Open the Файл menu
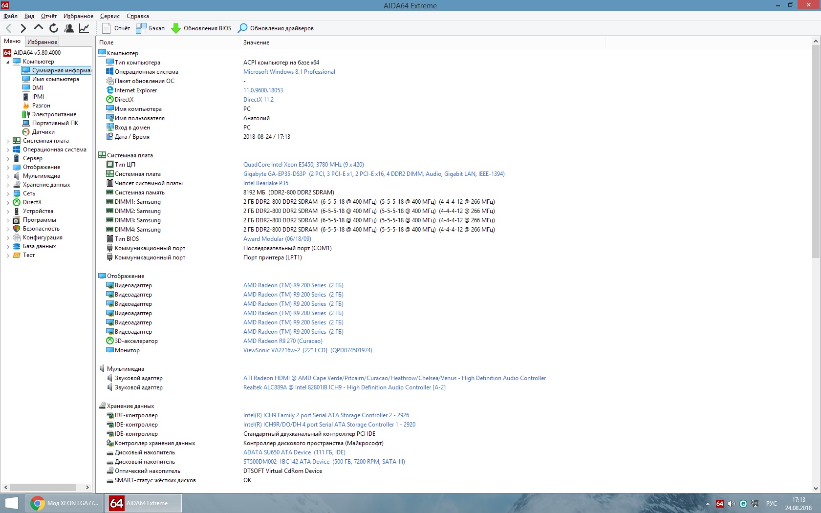Image resolution: width=821 pixels, height=513 pixels. [10, 16]
